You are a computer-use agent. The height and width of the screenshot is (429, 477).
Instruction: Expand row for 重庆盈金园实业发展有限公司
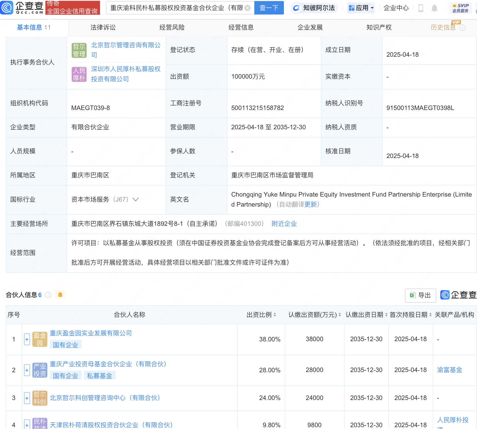[27, 339]
